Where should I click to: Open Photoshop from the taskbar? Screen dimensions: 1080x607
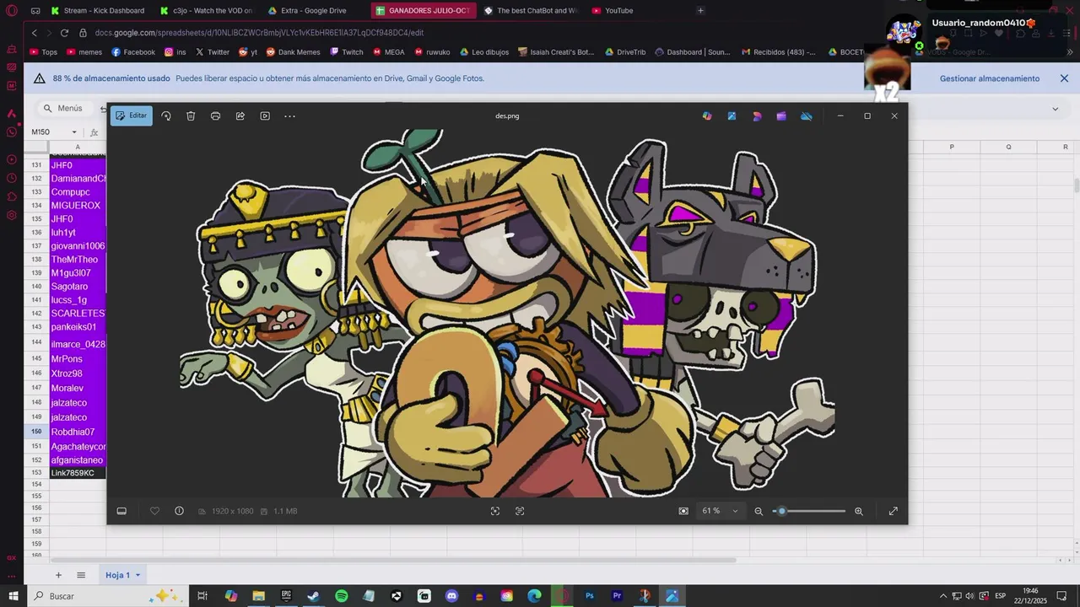[x=590, y=596]
